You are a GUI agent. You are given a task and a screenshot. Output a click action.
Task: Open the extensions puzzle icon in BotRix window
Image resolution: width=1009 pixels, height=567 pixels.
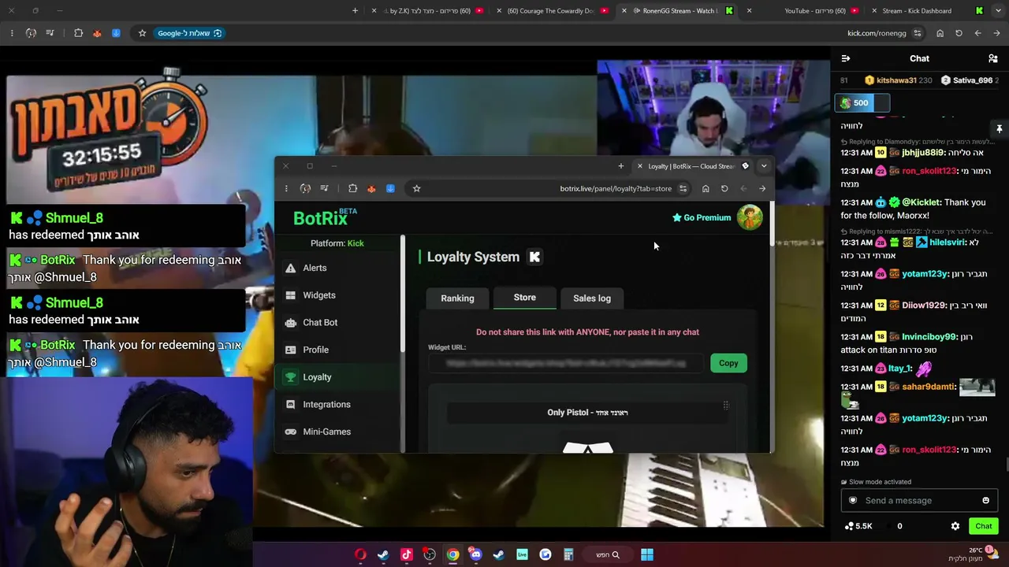[353, 188]
